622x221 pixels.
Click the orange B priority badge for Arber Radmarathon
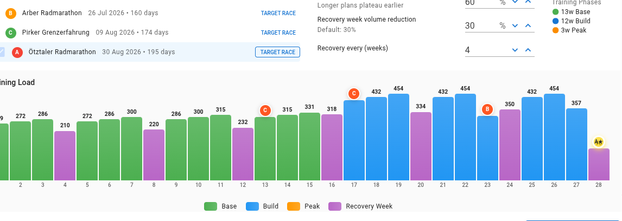coord(10,13)
